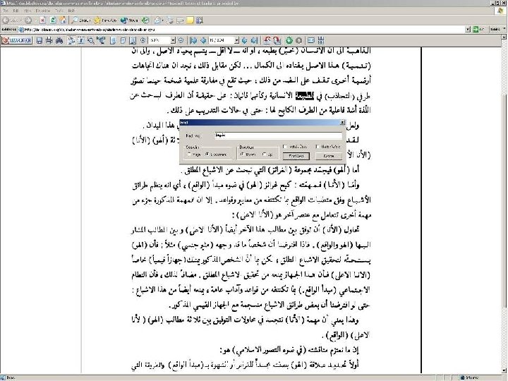Go to first page arrow
The height and width of the screenshot is (381, 508).
coord(193,40)
